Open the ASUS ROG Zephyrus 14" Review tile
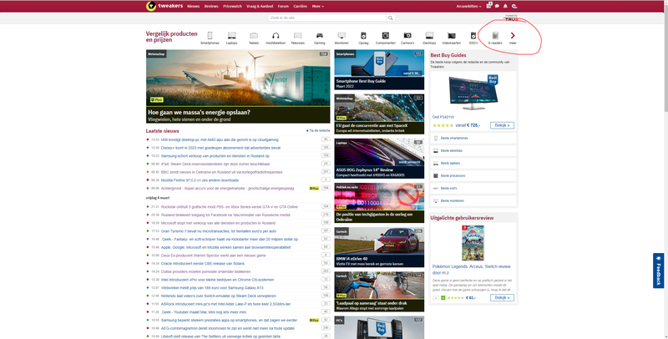The height and width of the screenshot is (339, 668). point(379,159)
